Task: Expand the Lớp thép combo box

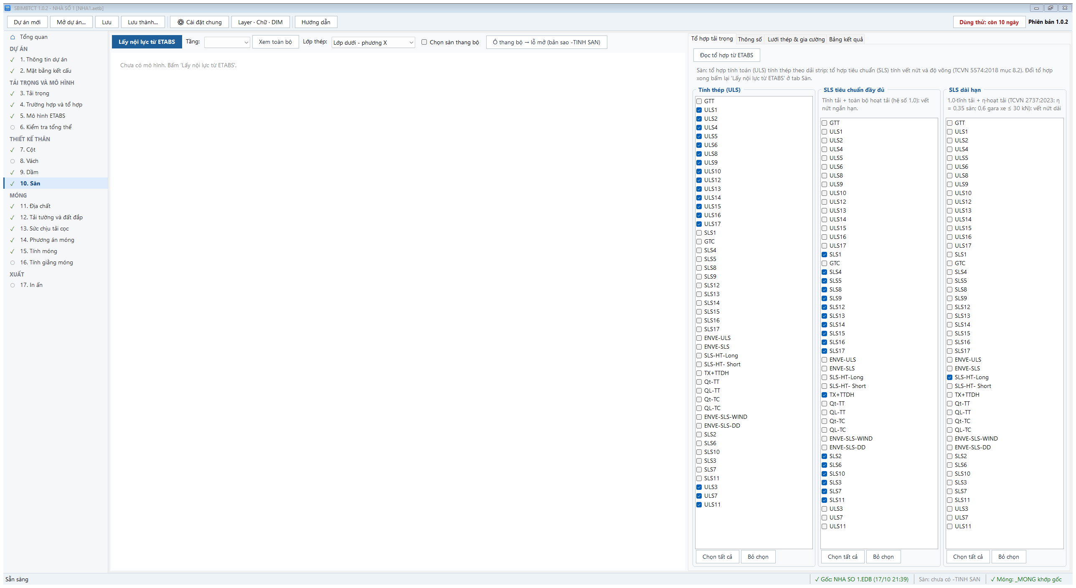Action: coord(373,43)
